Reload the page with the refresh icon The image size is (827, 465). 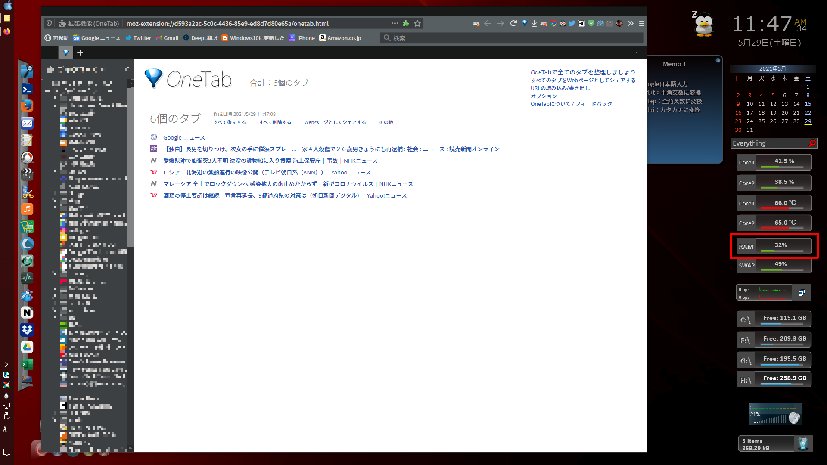(x=513, y=23)
